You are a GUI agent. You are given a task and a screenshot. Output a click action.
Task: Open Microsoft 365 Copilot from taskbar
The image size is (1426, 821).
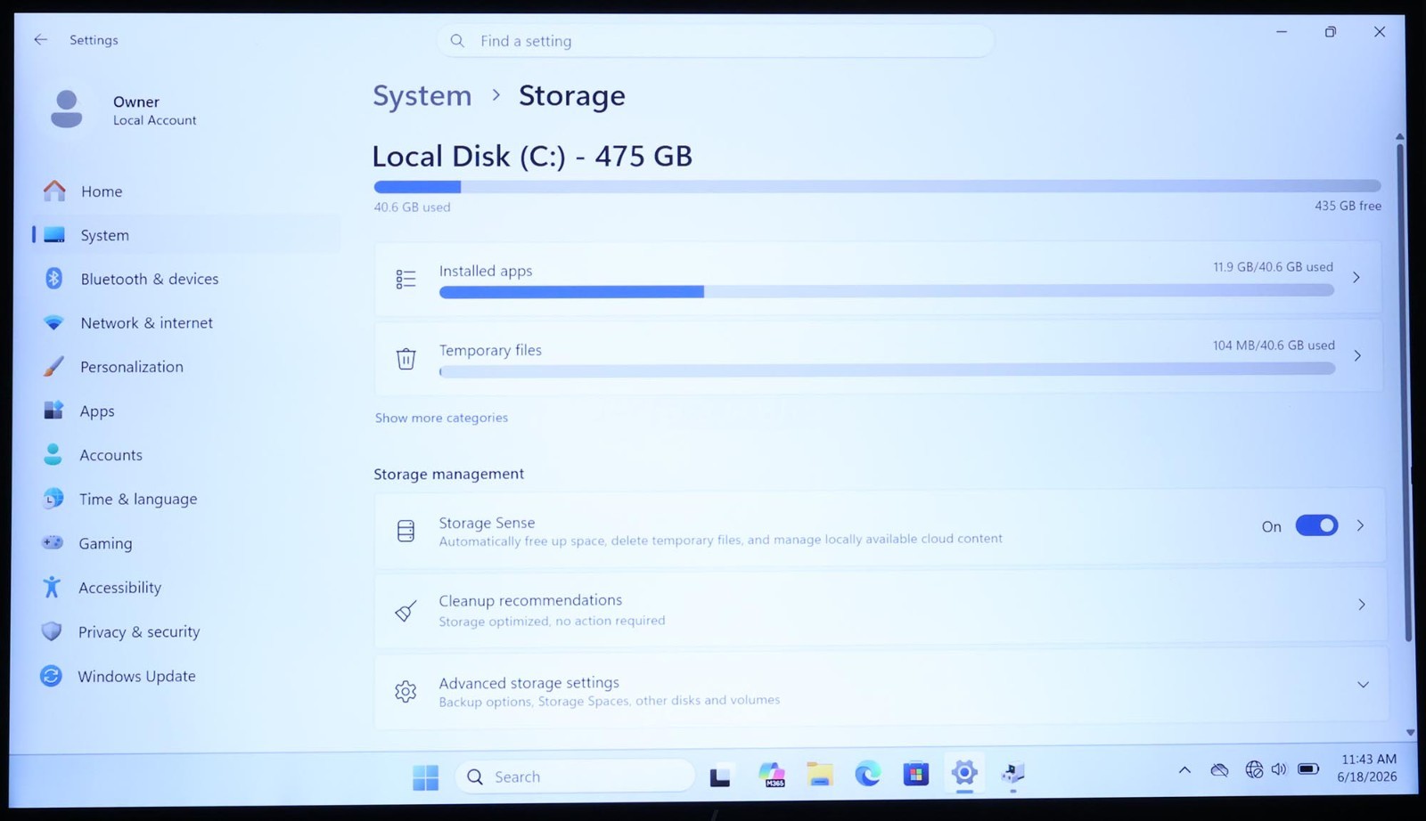click(772, 775)
